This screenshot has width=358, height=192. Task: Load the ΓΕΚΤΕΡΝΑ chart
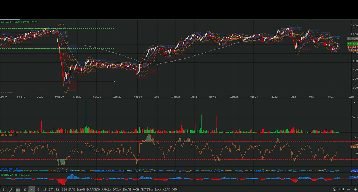147,190
